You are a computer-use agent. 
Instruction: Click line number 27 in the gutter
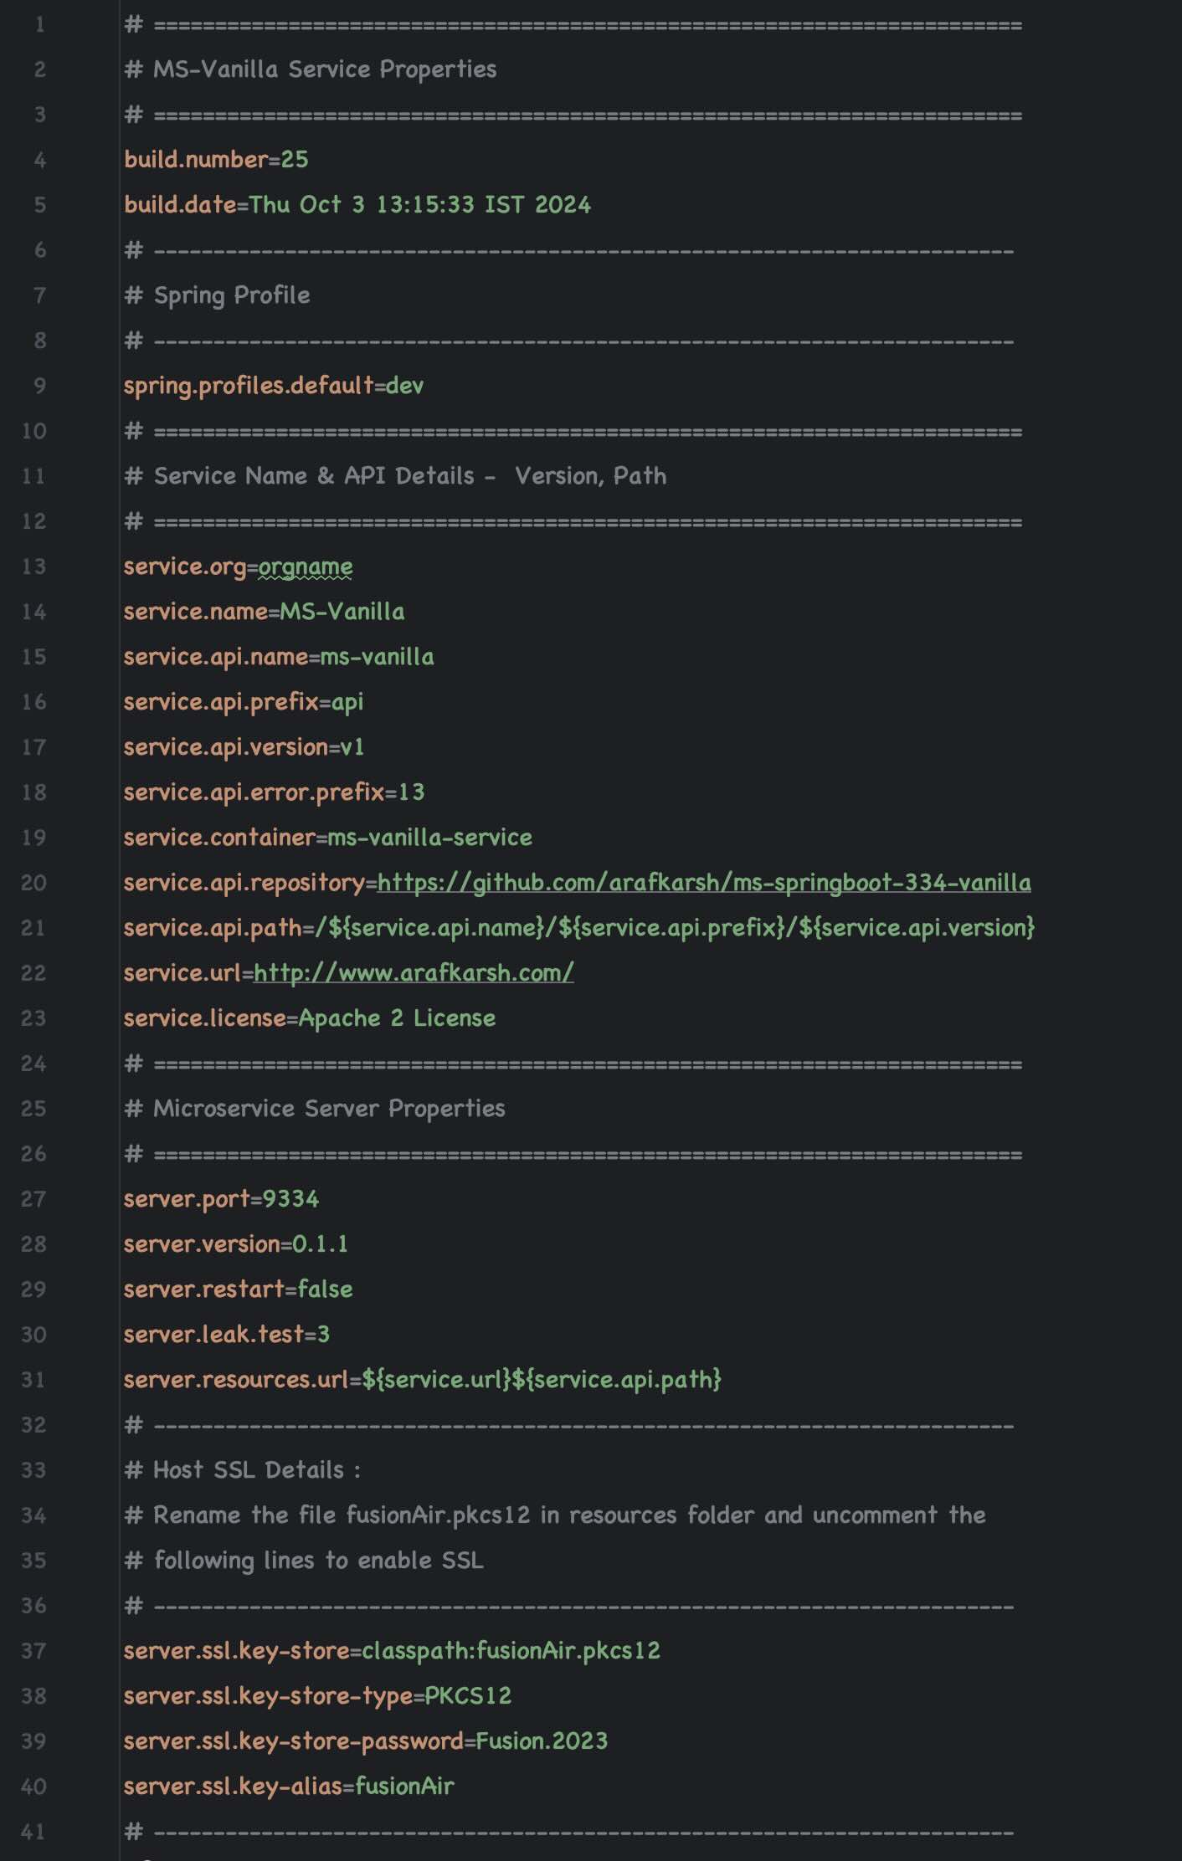click(33, 1198)
